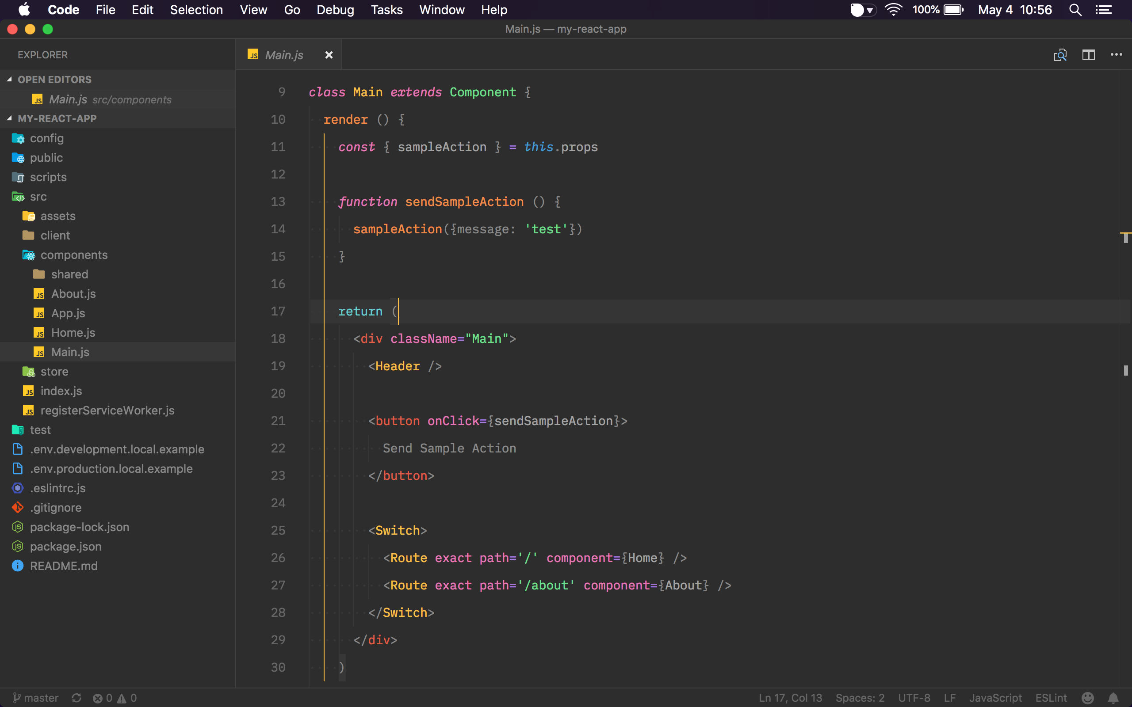Close the Main.js editor tab
Image resolution: width=1132 pixels, height=707 pixels.
click(x=329, y=55)
